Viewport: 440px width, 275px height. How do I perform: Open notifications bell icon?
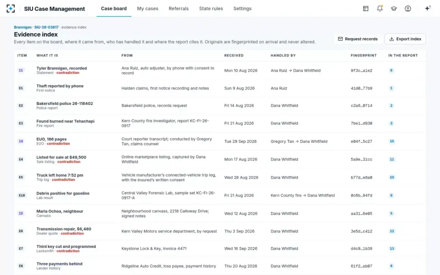[x=380, y=8]
